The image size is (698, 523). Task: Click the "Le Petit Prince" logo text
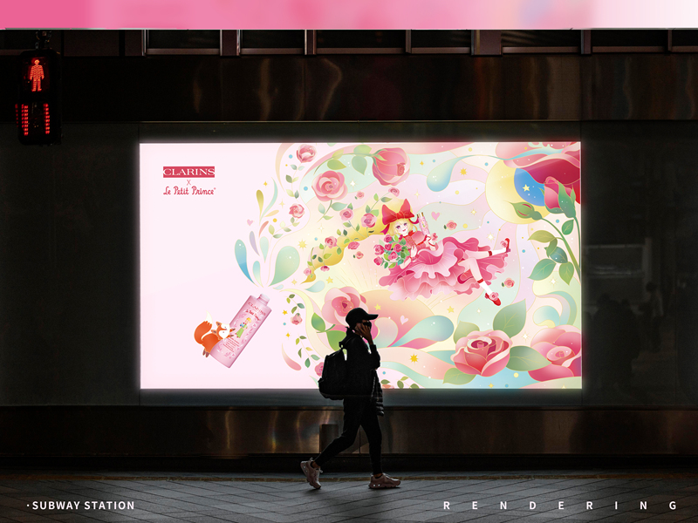click(189, 191)
